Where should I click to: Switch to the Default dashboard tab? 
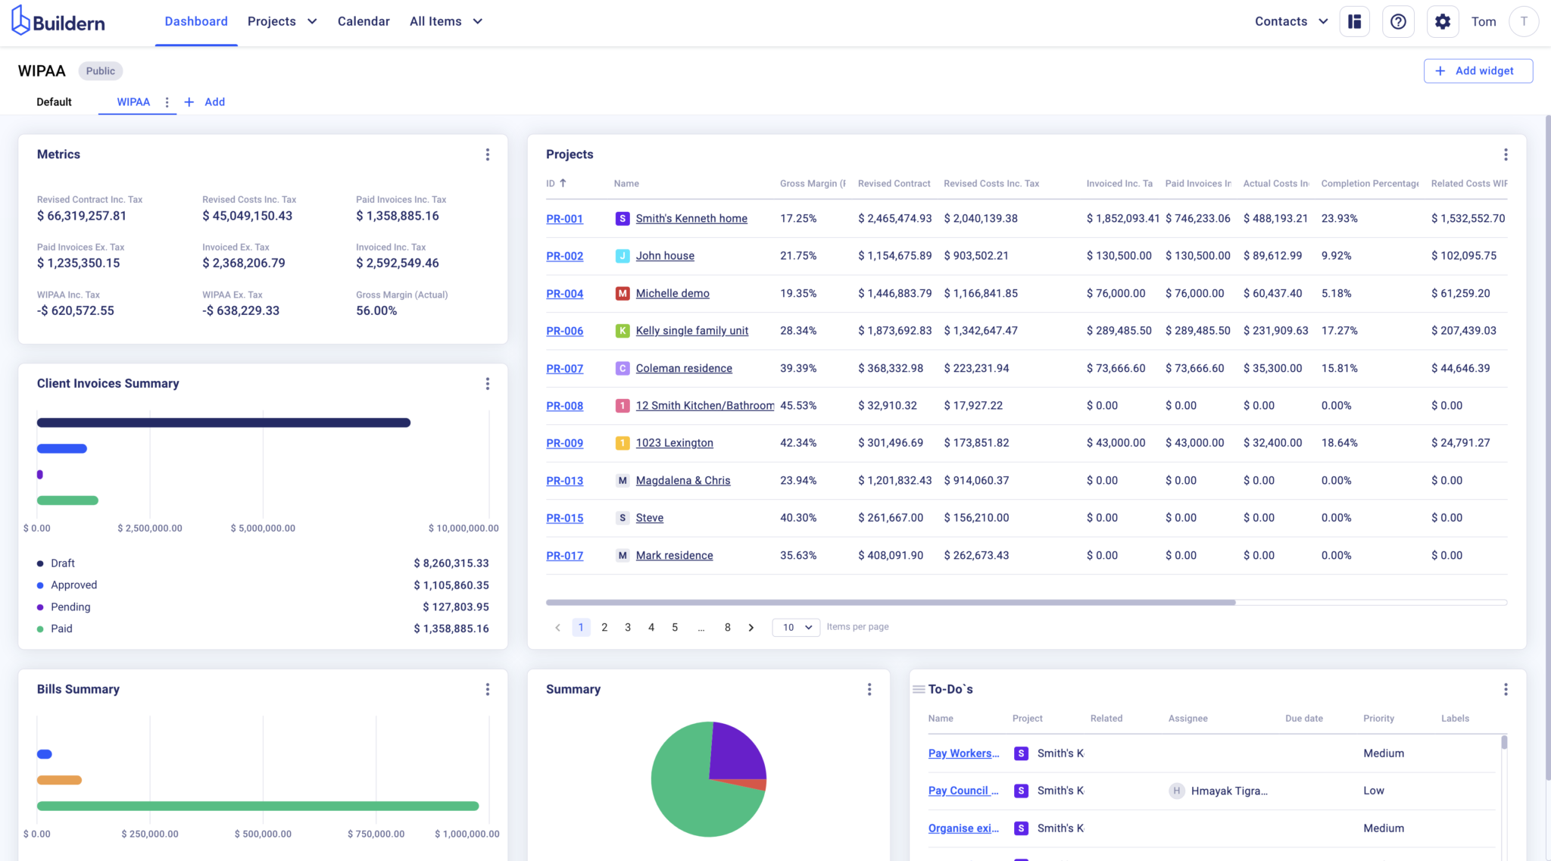coord(54,101)
